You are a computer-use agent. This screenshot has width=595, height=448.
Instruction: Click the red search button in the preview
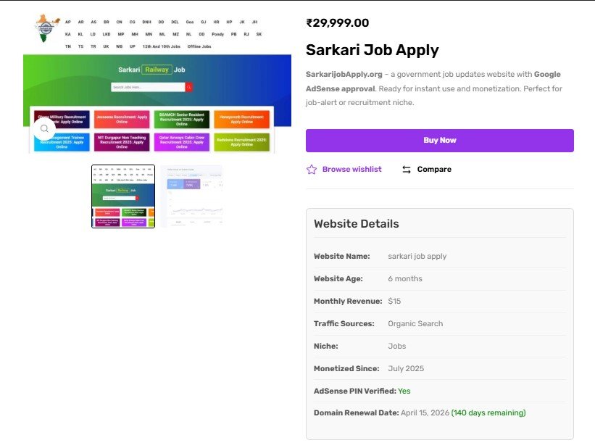(x=189, y=87)
